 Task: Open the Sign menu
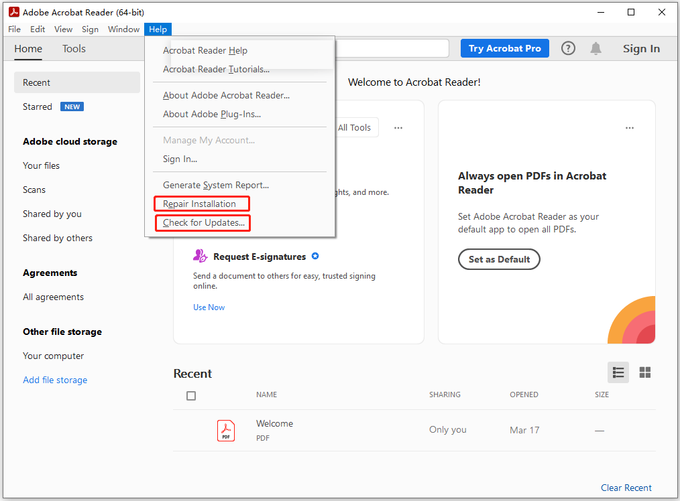pos(90,29)
